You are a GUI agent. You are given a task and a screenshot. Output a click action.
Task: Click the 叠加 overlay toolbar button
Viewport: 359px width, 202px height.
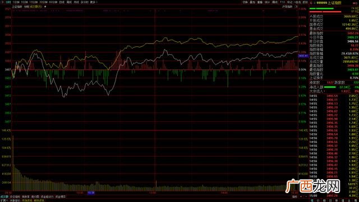pos(252,2)
